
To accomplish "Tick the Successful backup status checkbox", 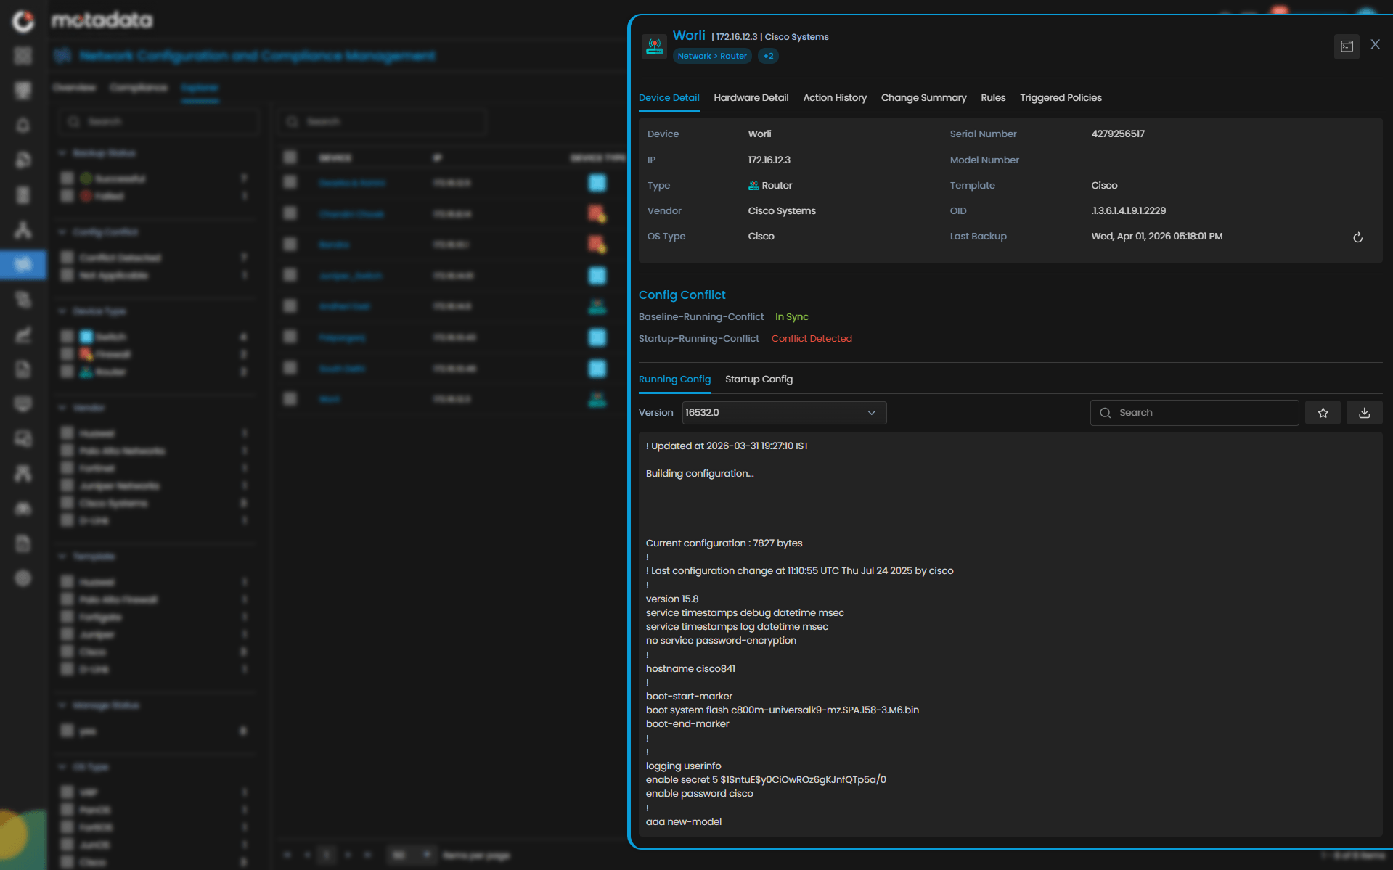I will pos(68,178).
